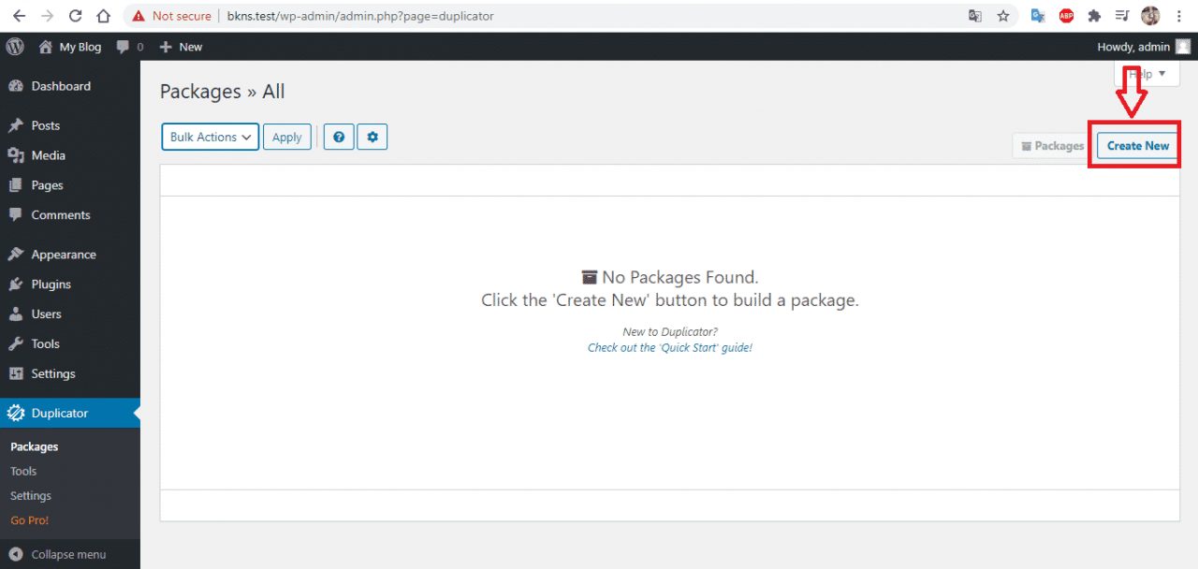1198x569 pixels.
Task: Expand the Help dropdown tab
Action: coord(1147,74)
